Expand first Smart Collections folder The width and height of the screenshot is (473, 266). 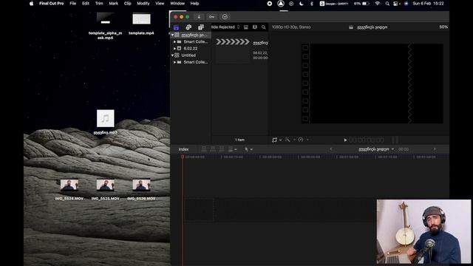pos(174,41)
